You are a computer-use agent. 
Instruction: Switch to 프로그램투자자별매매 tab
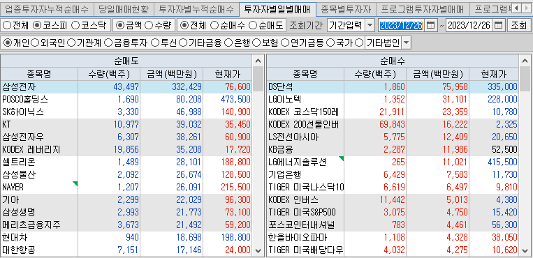click(423, 9)
